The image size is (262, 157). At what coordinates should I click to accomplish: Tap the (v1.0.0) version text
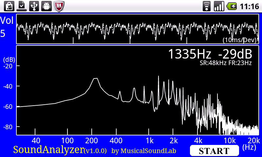point(95,151)
